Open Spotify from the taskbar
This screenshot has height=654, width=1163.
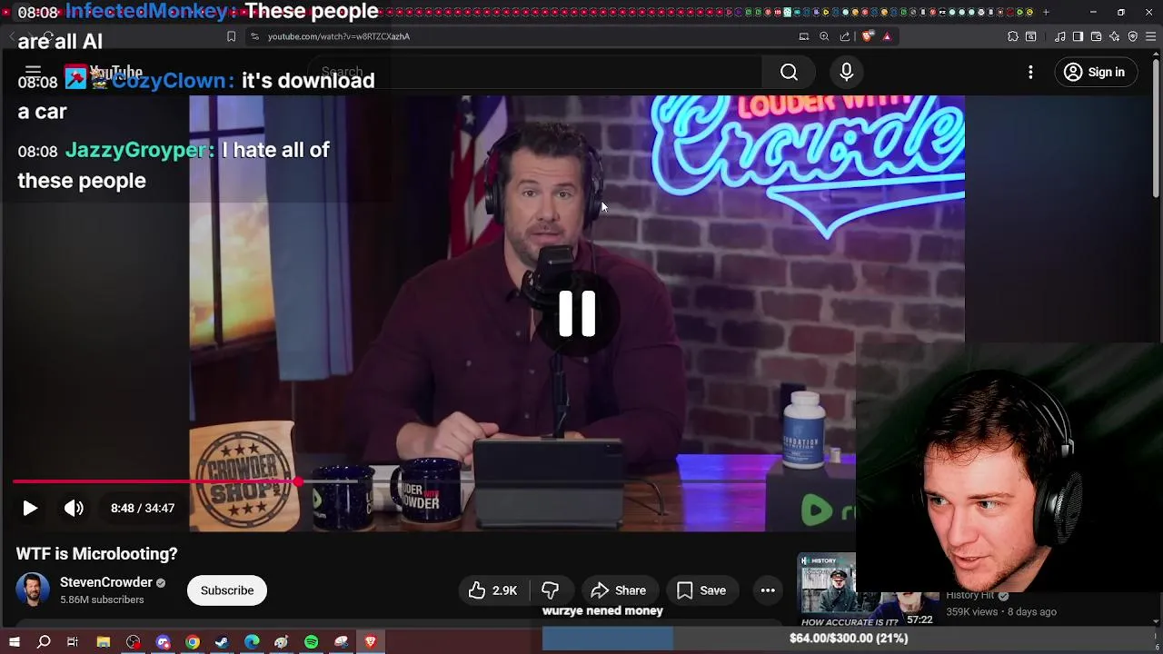point(312,642)
